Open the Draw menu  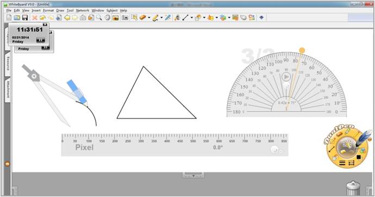point(60,10)
